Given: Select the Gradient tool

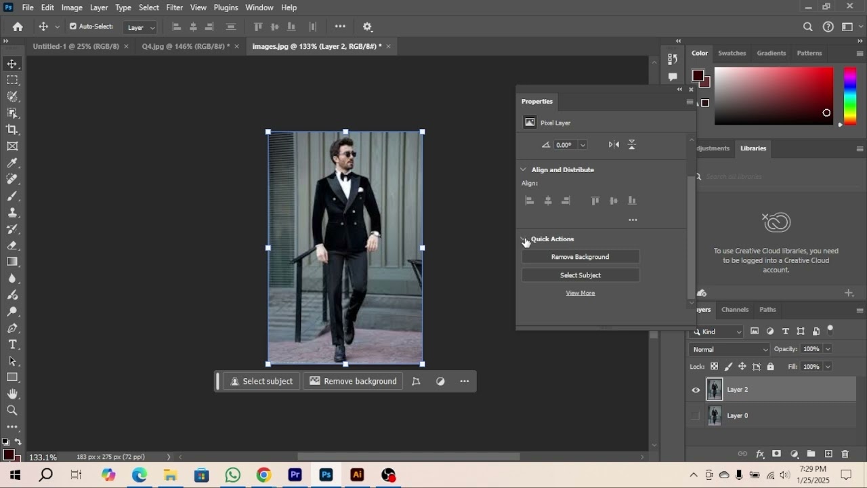Looking at the screenshot, I should coord(12,262).
